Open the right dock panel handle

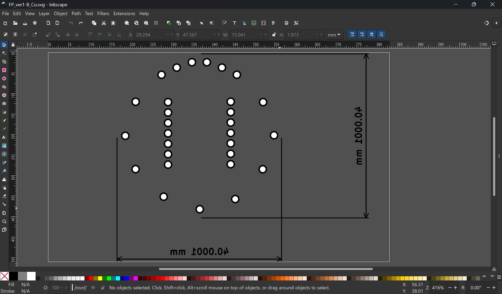(499, 156)
